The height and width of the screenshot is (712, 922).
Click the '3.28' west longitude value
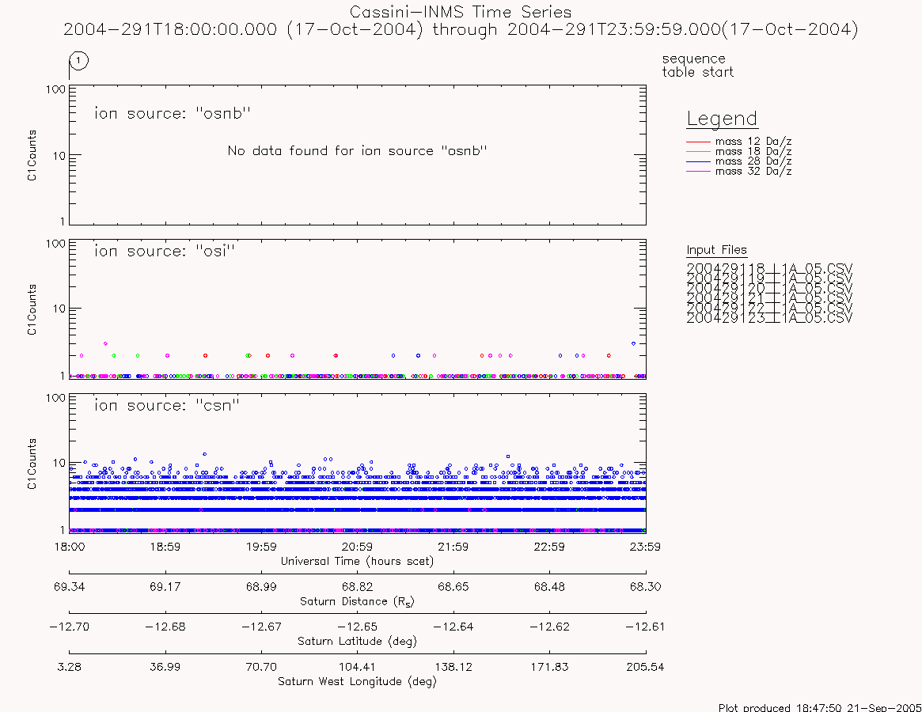pos(70,668)
